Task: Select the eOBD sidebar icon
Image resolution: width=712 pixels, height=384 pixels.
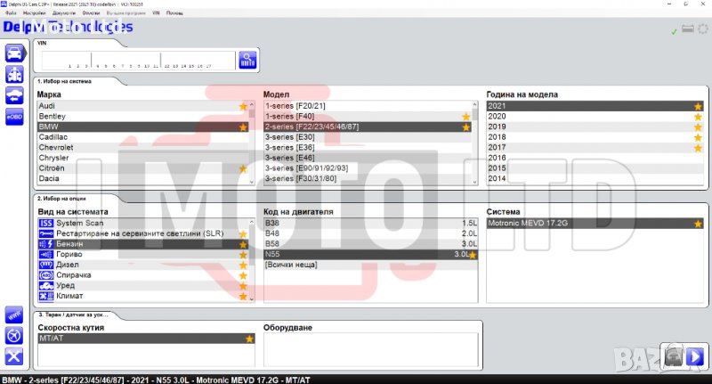Action: [x=15, y=118]
